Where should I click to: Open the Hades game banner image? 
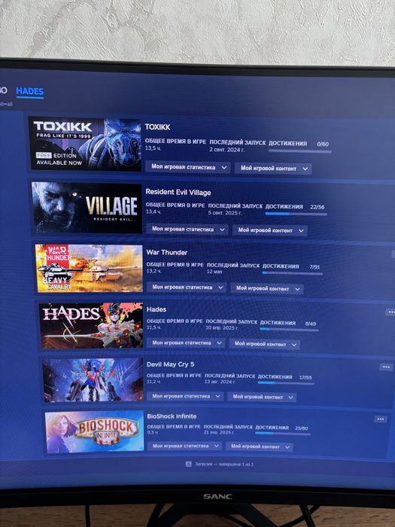[x=91, y=326]
